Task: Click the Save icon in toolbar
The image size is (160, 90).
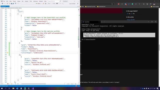Action: [11, 3]
